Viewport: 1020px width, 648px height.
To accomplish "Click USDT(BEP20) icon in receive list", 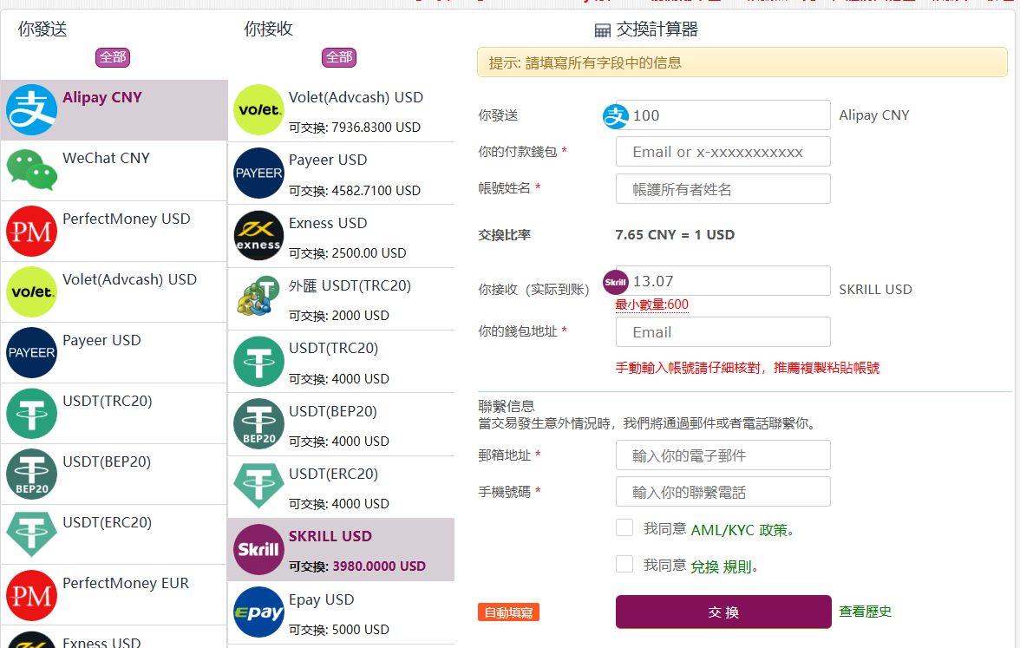I will tap(258, 424).
